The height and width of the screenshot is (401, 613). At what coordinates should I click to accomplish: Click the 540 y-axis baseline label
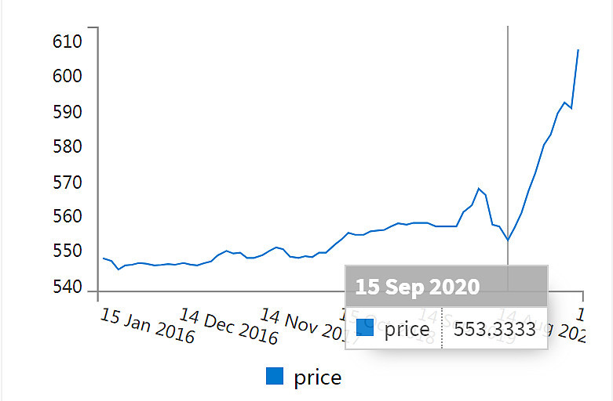(x=68, y=287)
